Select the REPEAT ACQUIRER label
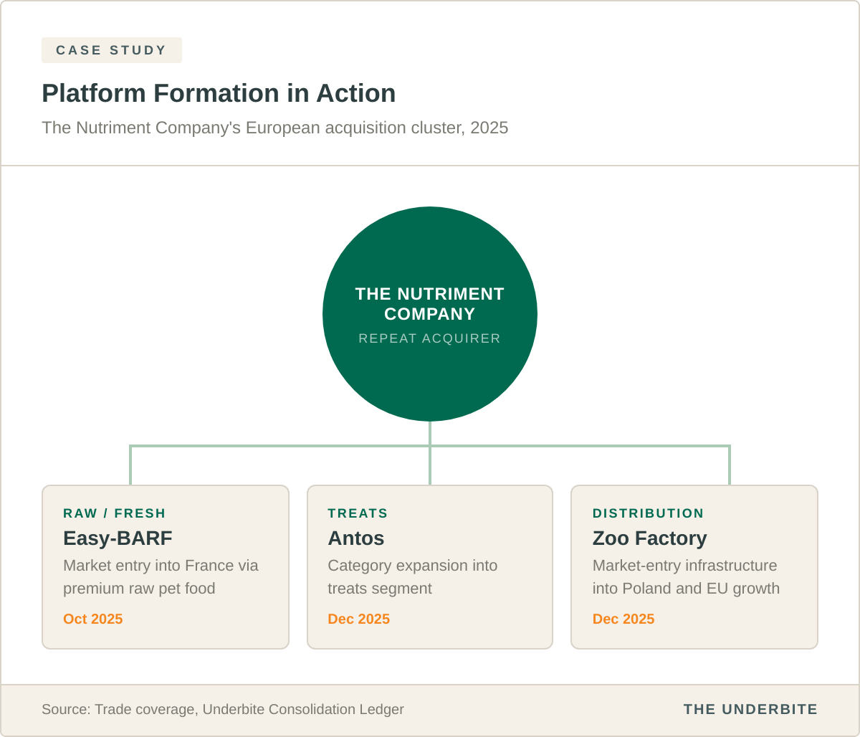860x737 pixels. (430, 338)
